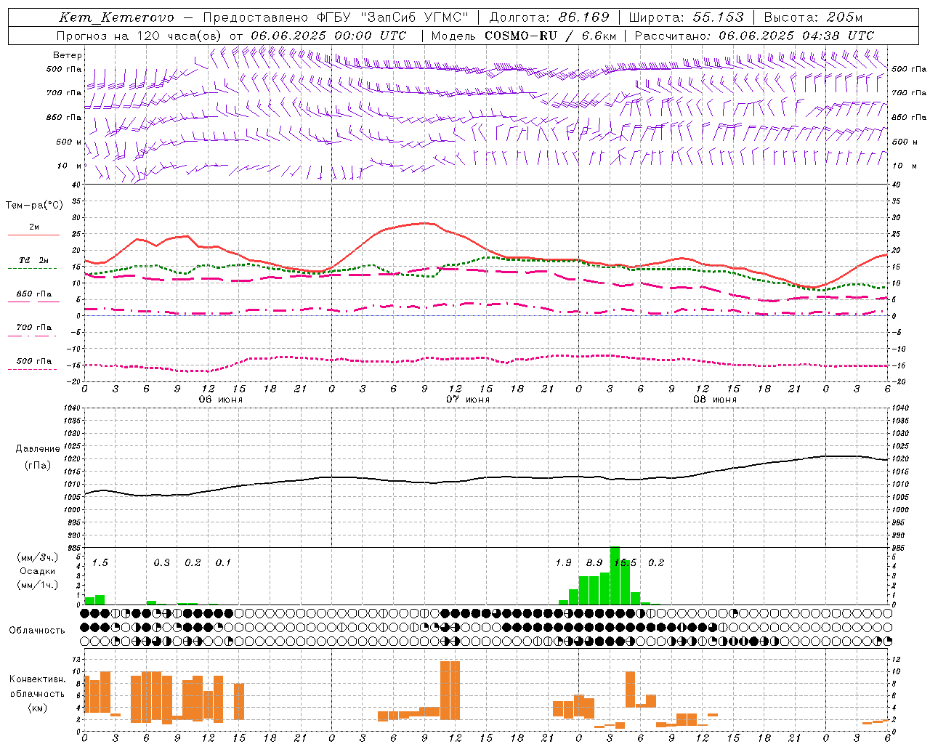The height and width of the screenshot is (744, 930).
Task: Click the date label 08 июня
Action: pos(715,400)
